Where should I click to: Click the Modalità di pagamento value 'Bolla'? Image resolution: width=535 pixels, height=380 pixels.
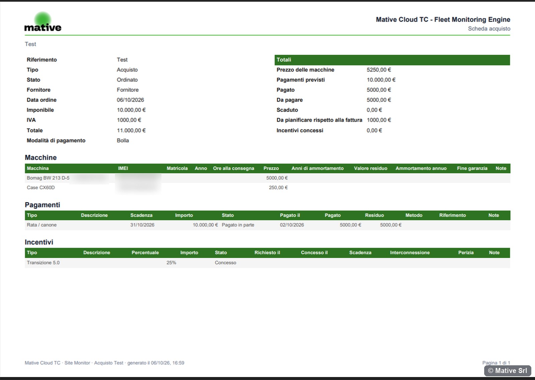[x=123, y=141]
